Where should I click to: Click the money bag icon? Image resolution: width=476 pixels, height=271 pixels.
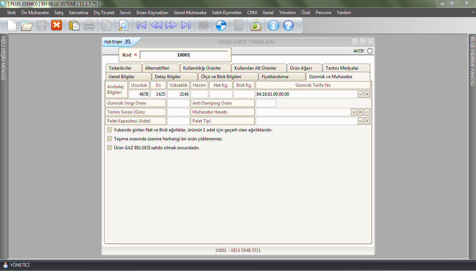pos(256,25)
